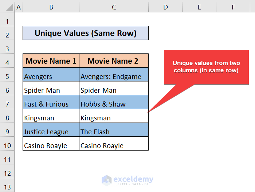Select row 5 header
255x192 pixels.
7,74
